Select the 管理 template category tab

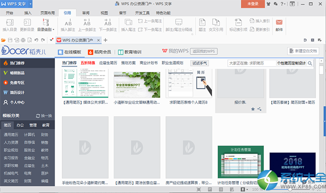[x=33, y=125]
